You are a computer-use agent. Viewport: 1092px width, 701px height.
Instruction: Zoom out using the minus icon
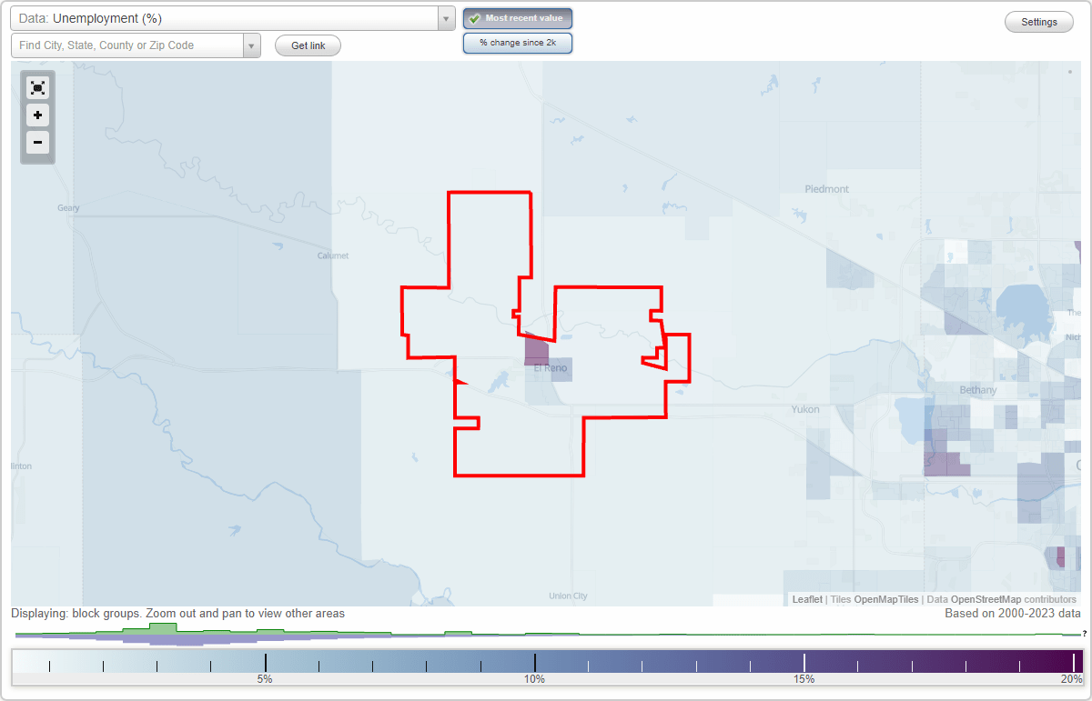(x=37, y=143)
